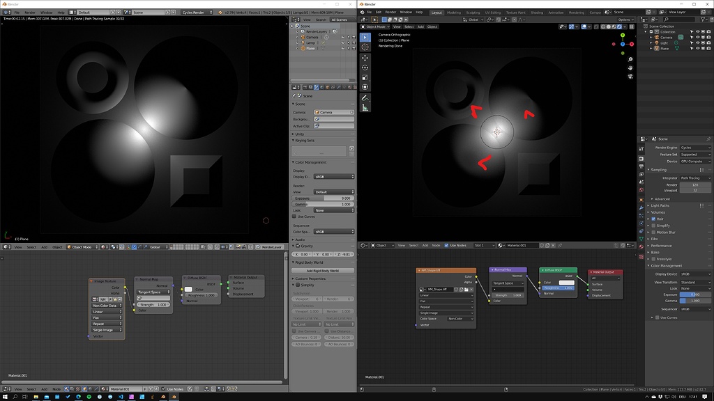Screen dimensions: 714x401
Task: Select the Move tool in right viewport toolbar
Action: click(x=365, y=58)
